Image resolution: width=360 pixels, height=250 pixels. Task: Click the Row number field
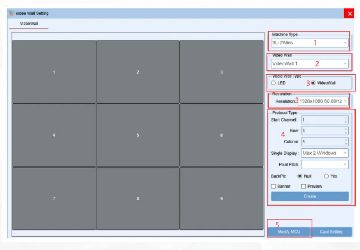[325, 131]
